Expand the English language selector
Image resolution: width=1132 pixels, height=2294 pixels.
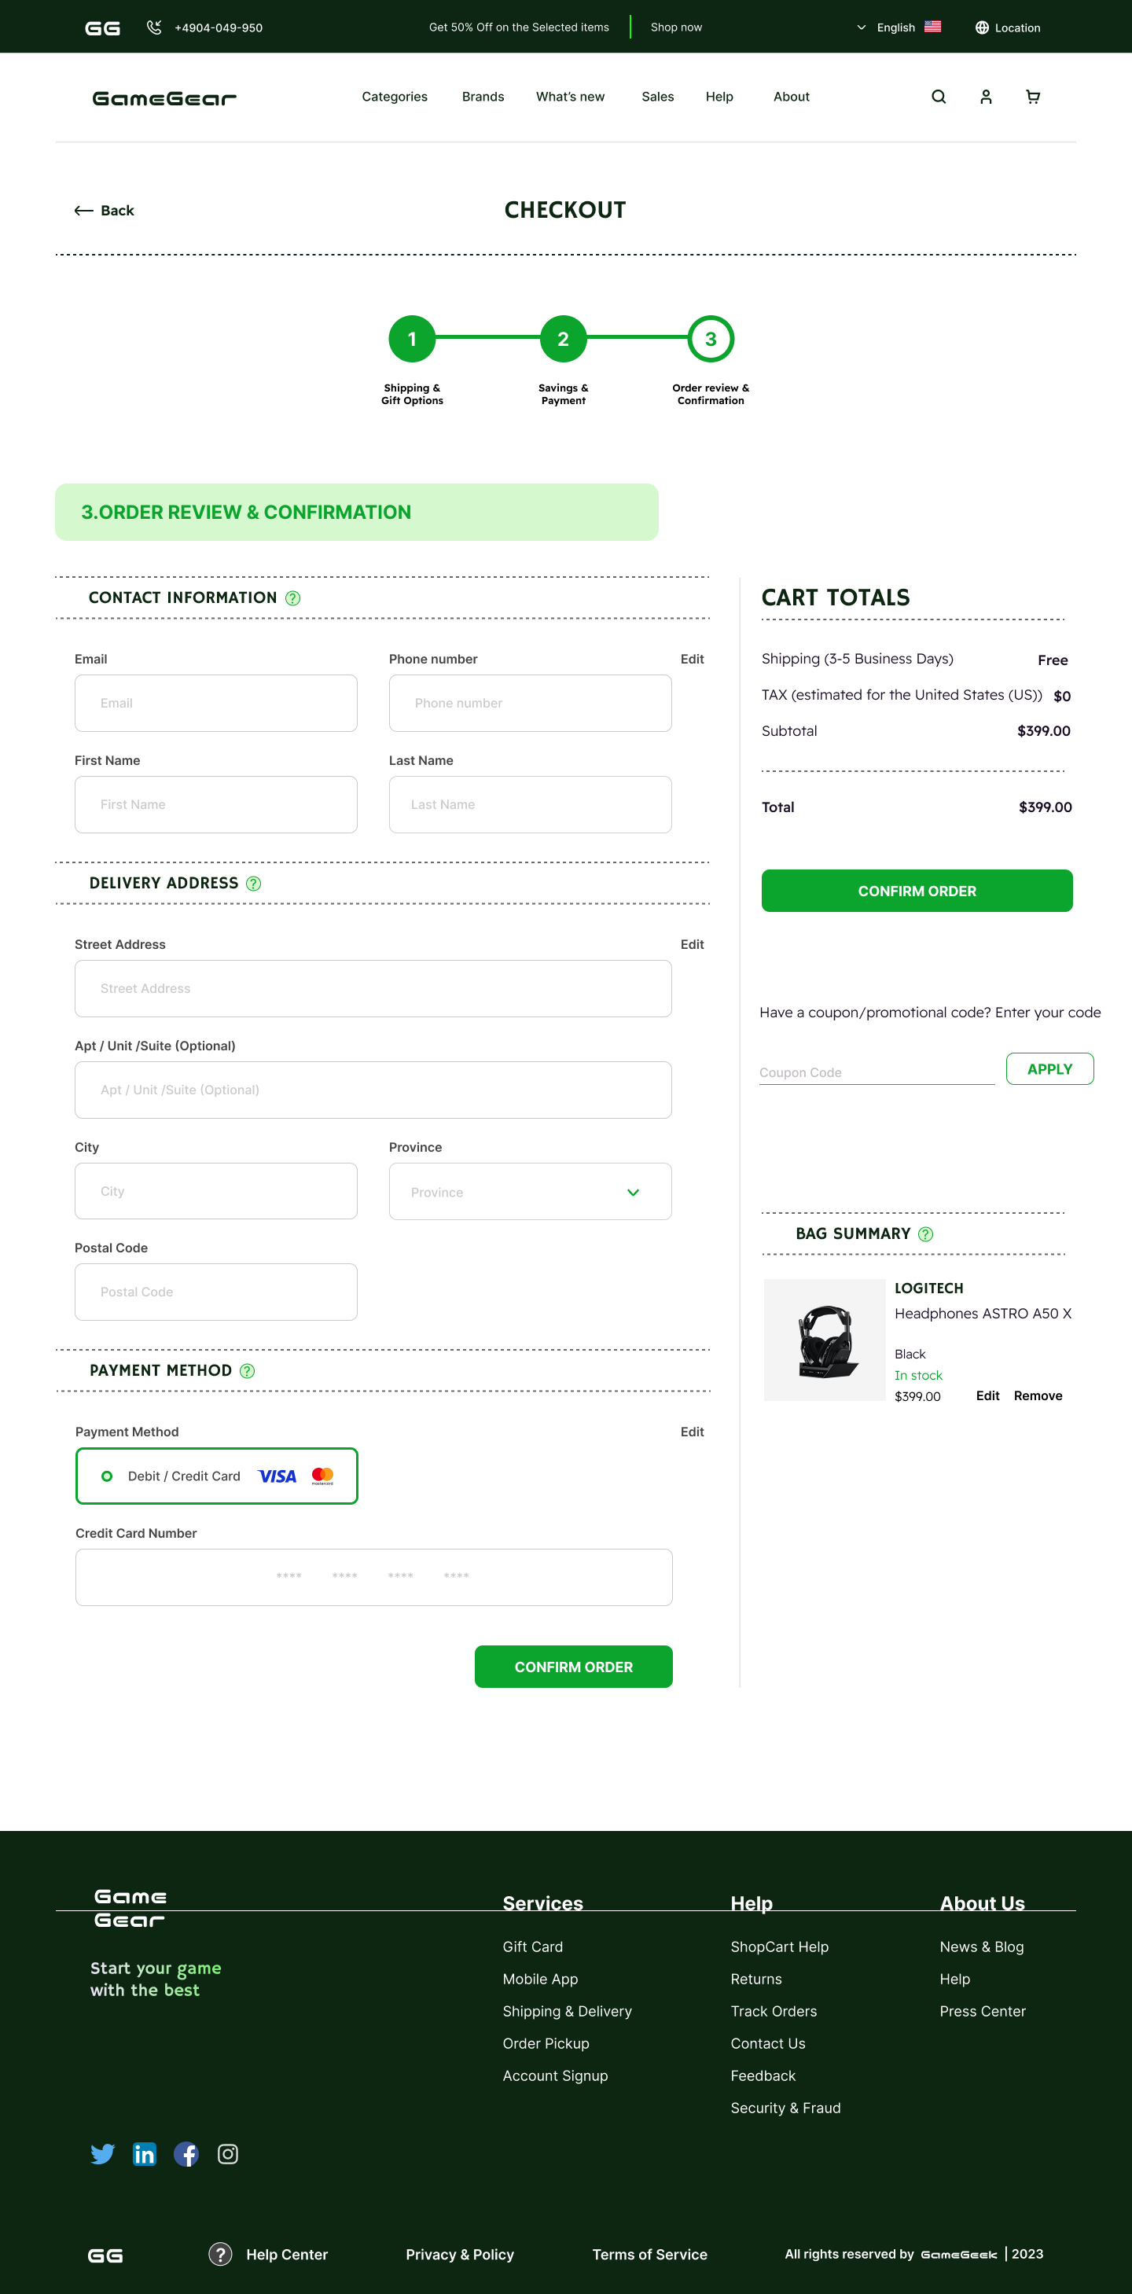(862, 27)
